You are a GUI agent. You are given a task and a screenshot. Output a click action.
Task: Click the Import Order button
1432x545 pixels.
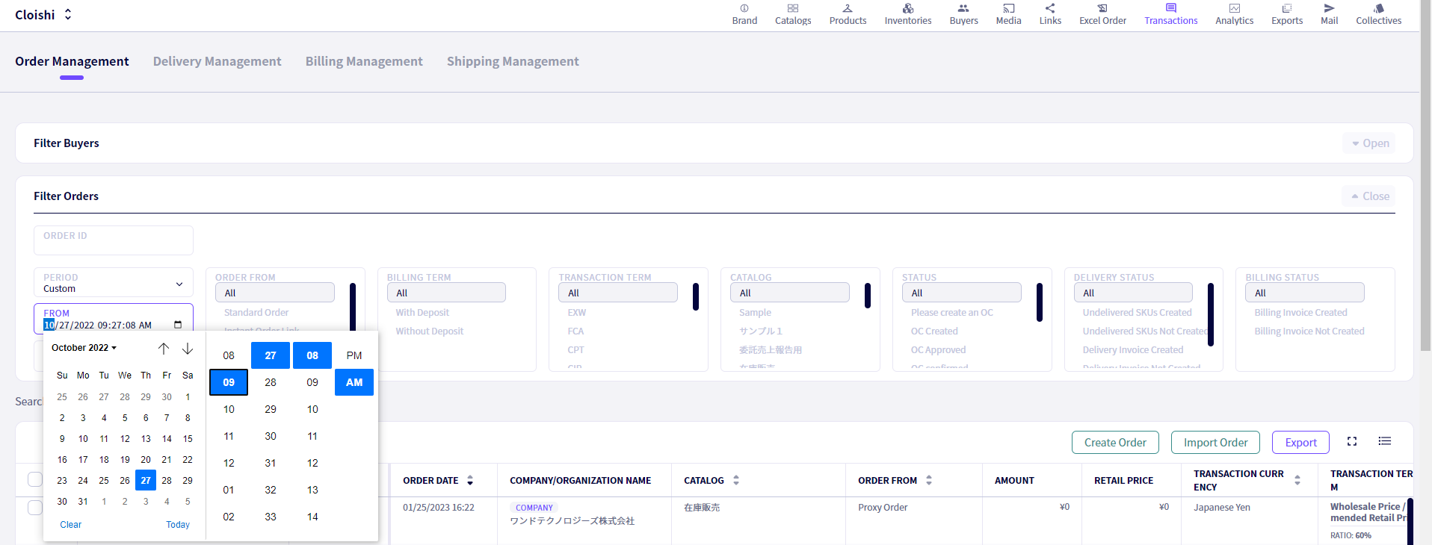point(1215,443)
